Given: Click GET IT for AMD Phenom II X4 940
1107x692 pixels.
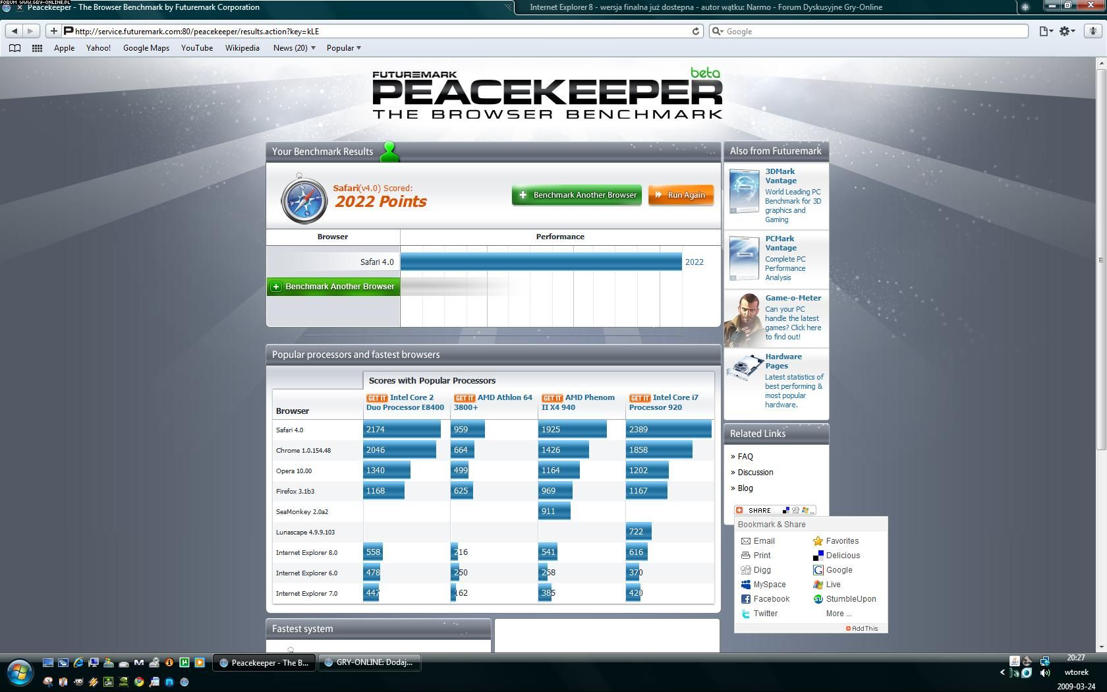Looking at the screenshot, I should [x=552, y=398].
